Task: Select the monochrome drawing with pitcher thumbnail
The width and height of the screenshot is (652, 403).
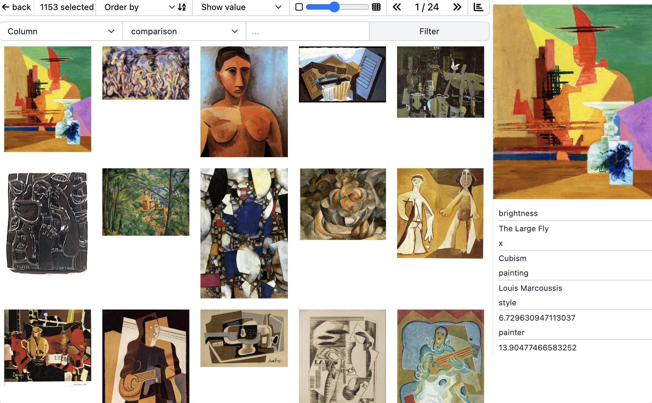Action: [342, 356]
